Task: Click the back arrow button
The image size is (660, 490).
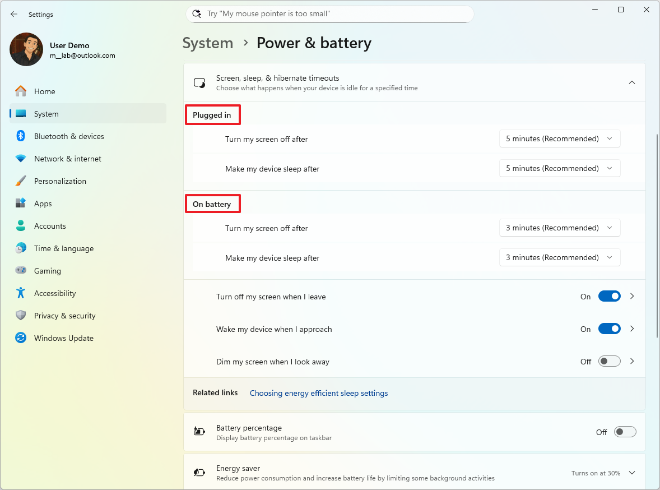Action: [13, 14]
